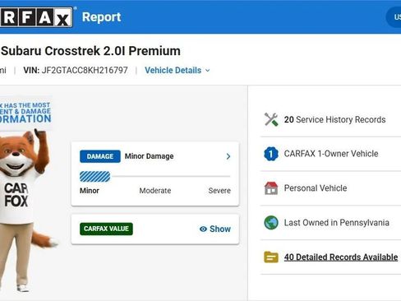This screenshot has height=301, width=401.
Task: Click Personal Vehicle text
Action: 316,188
